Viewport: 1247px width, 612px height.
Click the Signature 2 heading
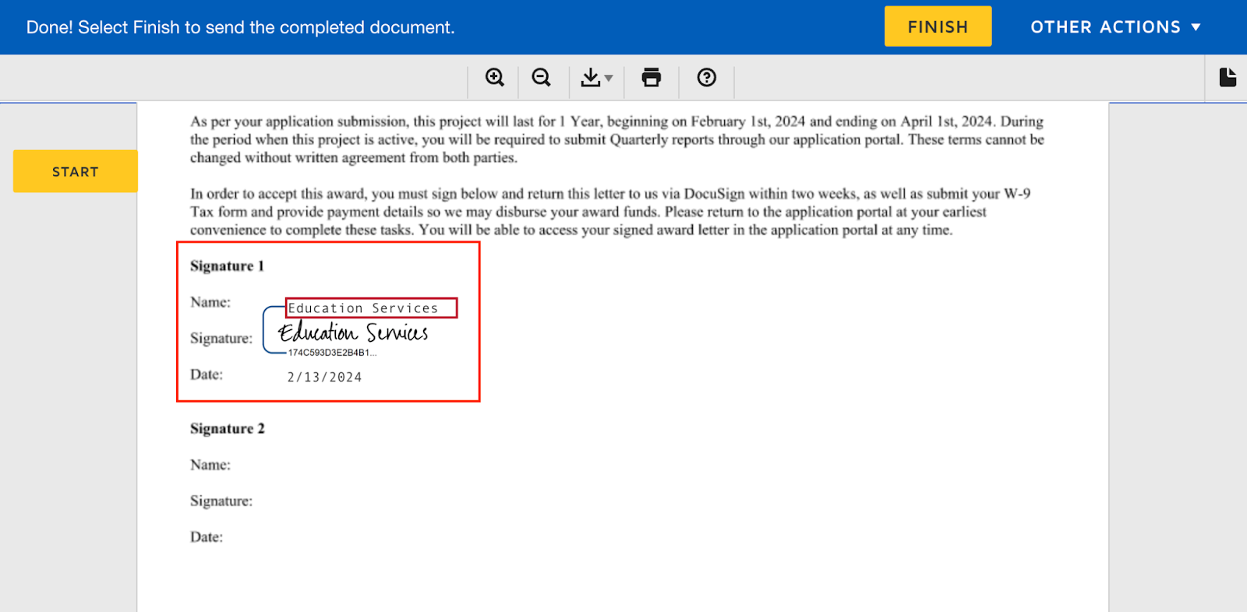(228, 429)
